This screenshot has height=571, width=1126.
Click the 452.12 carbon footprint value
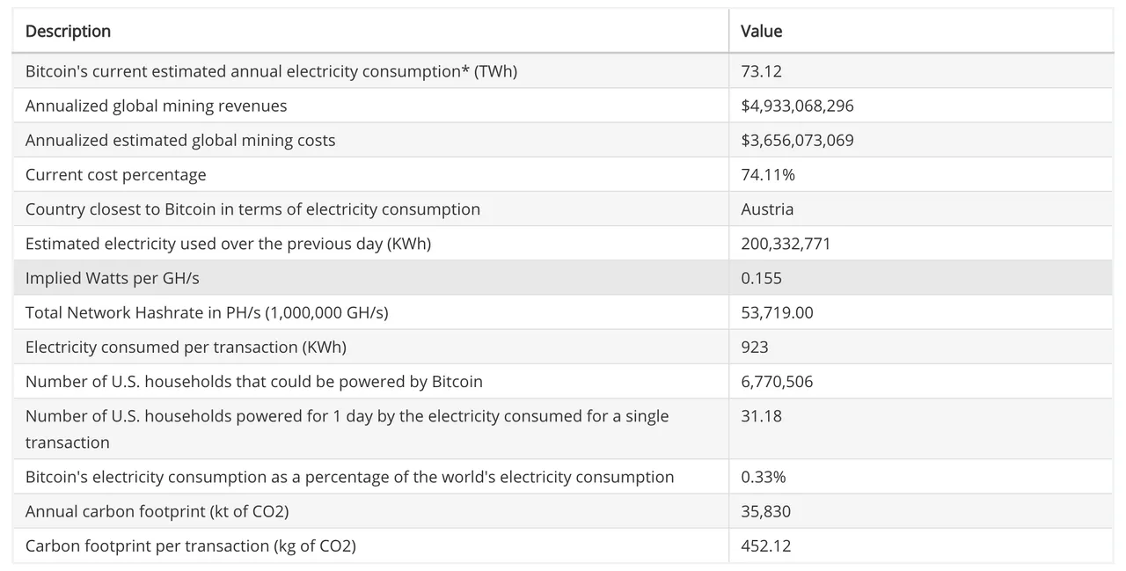pos(765,545)
